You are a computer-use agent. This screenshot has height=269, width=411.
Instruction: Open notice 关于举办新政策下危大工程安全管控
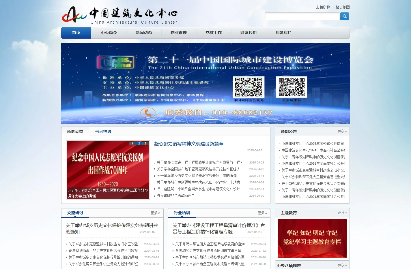[x=313, y=177]
